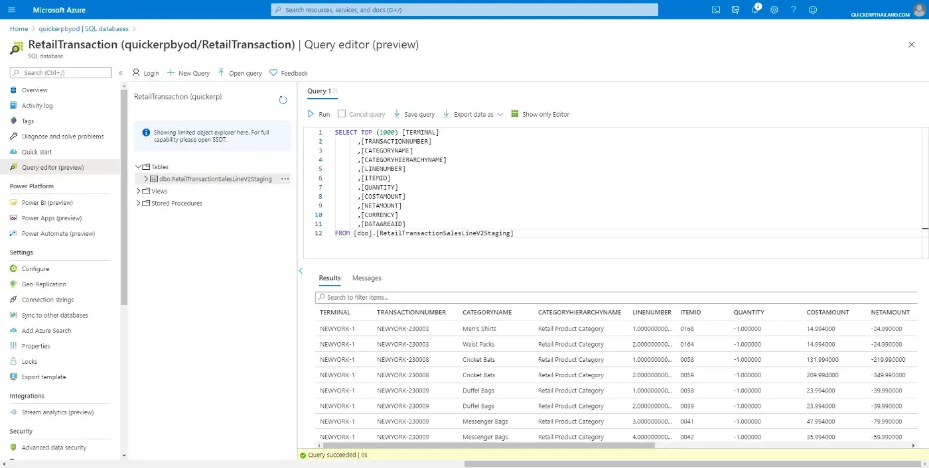Run the SQL query
Image resolution: width=929 pixels, height=468 pixels.
click(319, 115)
